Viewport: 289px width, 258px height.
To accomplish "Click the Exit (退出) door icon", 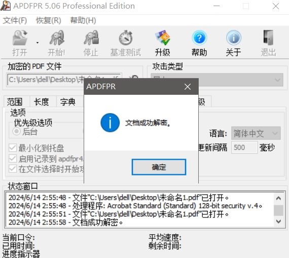I will 268,38.
